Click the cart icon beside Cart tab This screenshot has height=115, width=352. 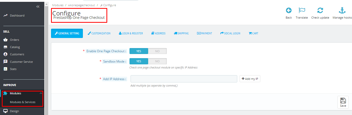[250, 33]
